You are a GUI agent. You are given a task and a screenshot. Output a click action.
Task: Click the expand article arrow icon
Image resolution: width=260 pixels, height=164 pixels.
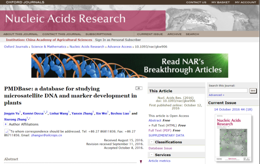(x=139, y=88)
